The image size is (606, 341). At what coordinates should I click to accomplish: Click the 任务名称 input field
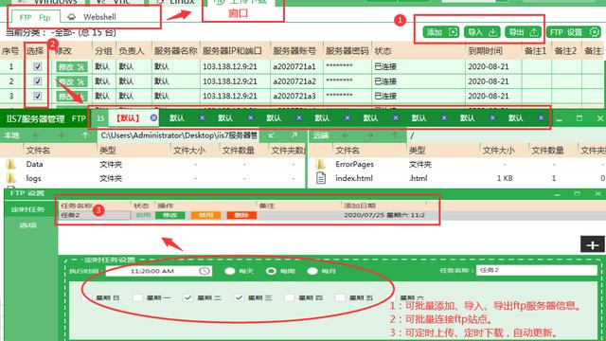(x=537, y=270)
